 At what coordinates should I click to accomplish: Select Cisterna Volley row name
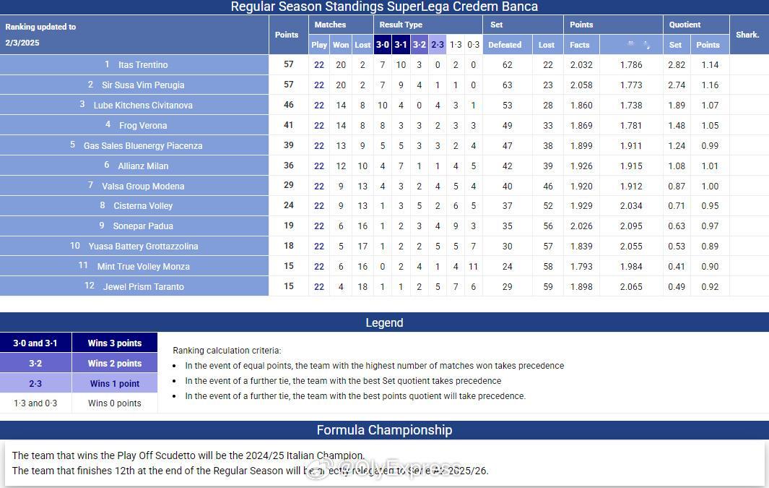click(x=143, y=206)
